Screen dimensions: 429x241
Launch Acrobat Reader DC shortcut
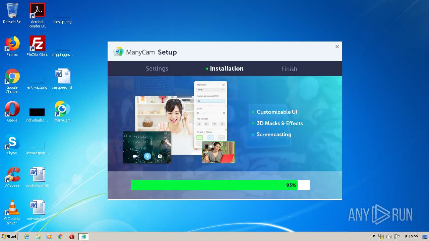point(37,15)
